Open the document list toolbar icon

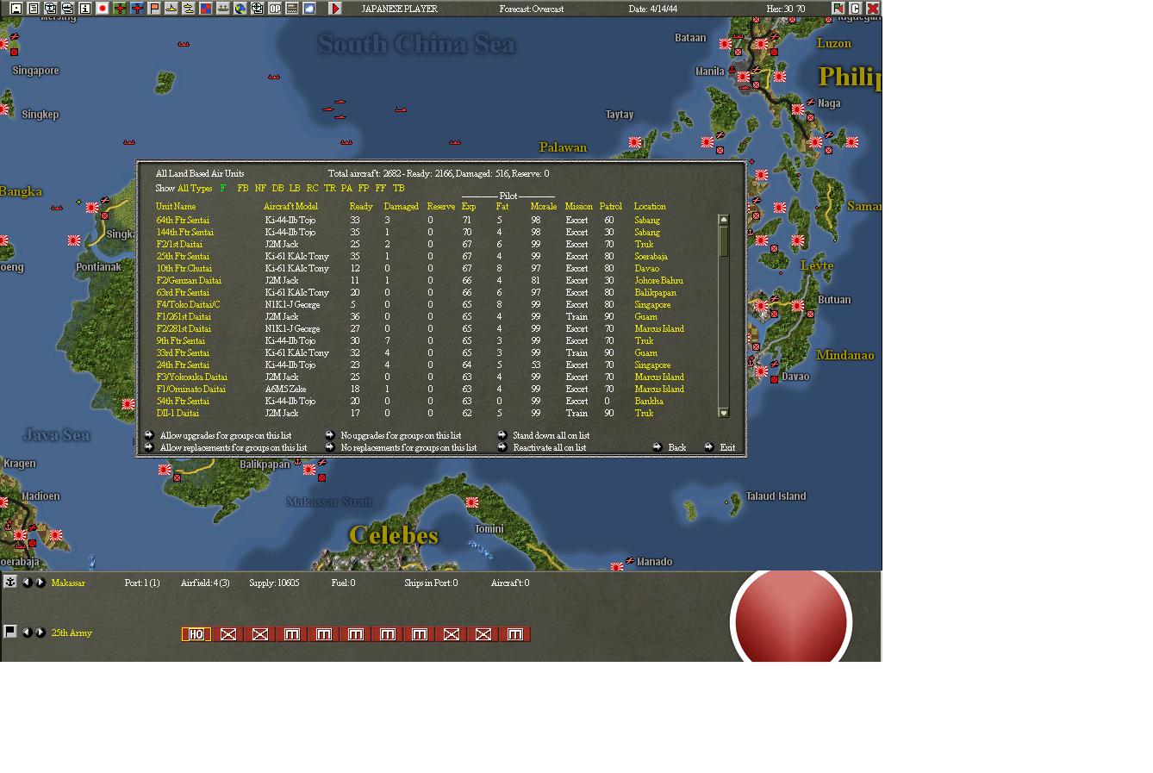tap(33, 9)
